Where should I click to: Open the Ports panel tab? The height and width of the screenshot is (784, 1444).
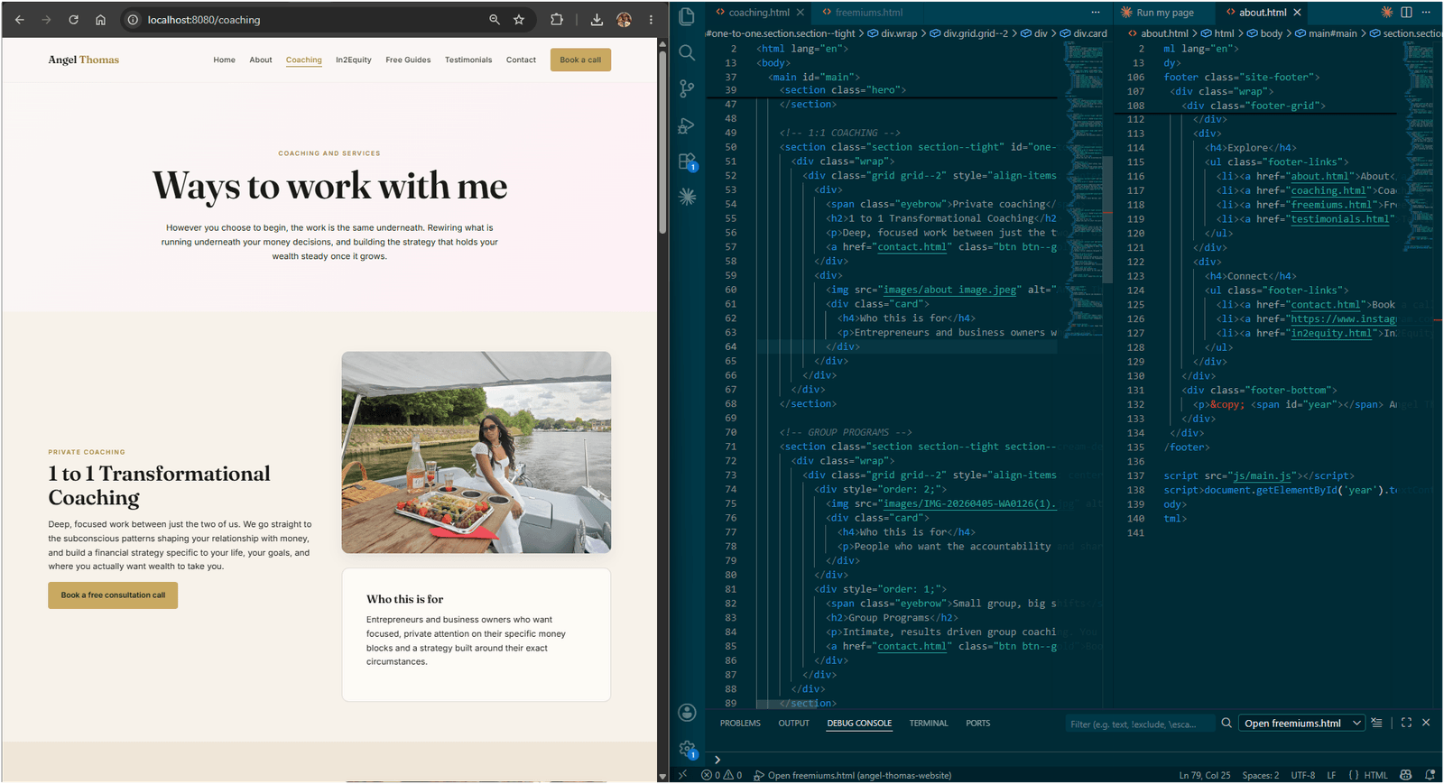point(977,723)
